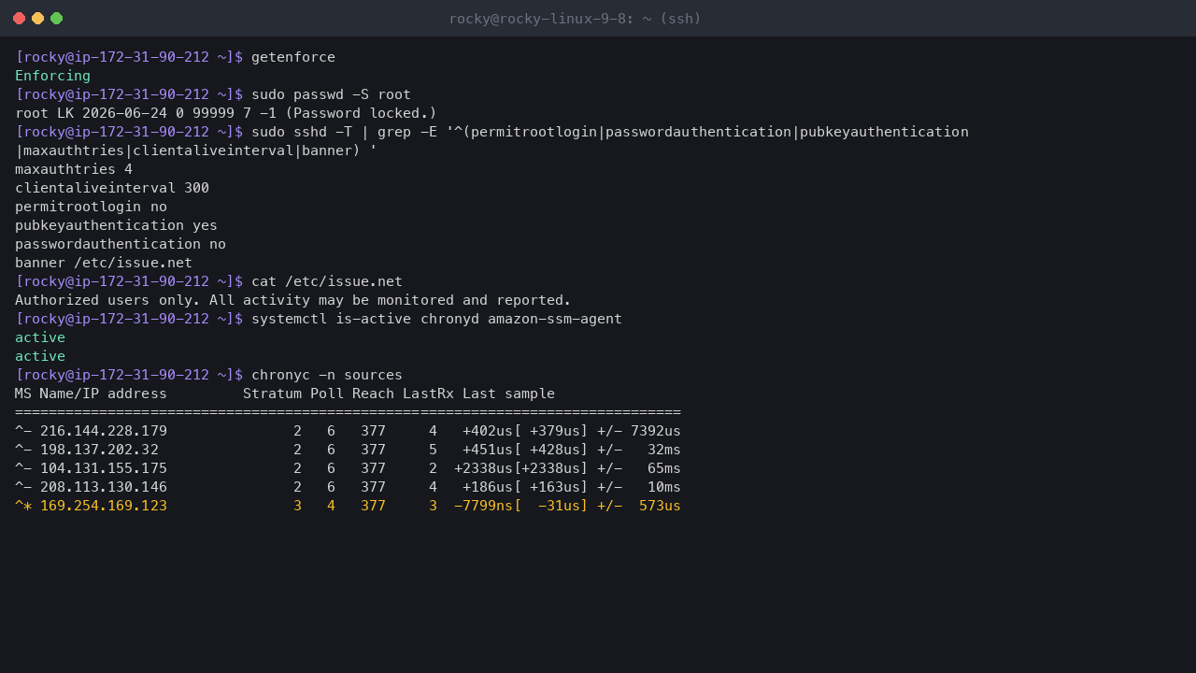Screen dimensions: 1196x673
Task: Click the MS Name/IP address column header
Action: [x=91, y=394]
